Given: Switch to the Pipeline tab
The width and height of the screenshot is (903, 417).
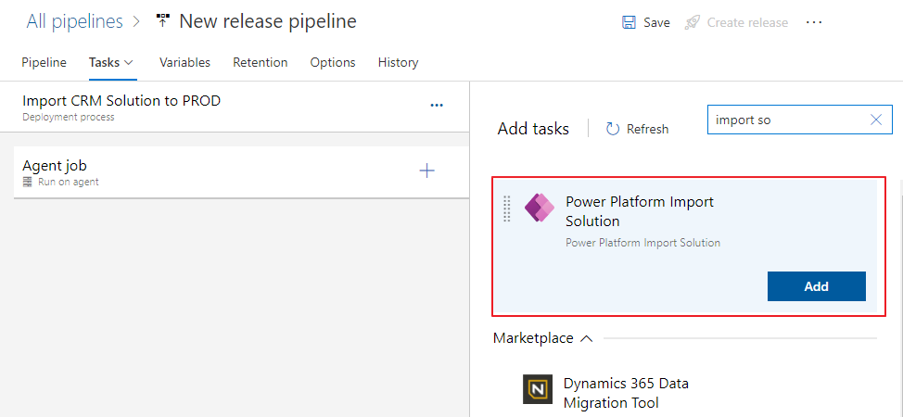Looking at the screenshot, I should tap(44, 62).
